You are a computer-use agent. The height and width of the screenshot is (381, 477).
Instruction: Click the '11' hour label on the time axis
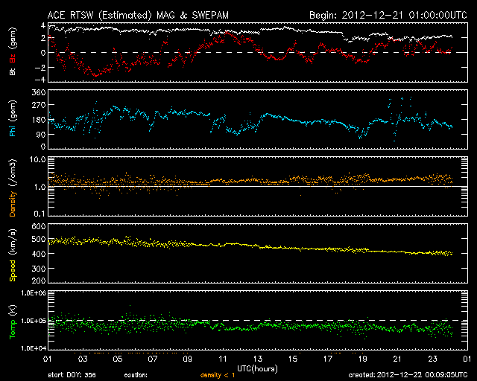(223, 359)
